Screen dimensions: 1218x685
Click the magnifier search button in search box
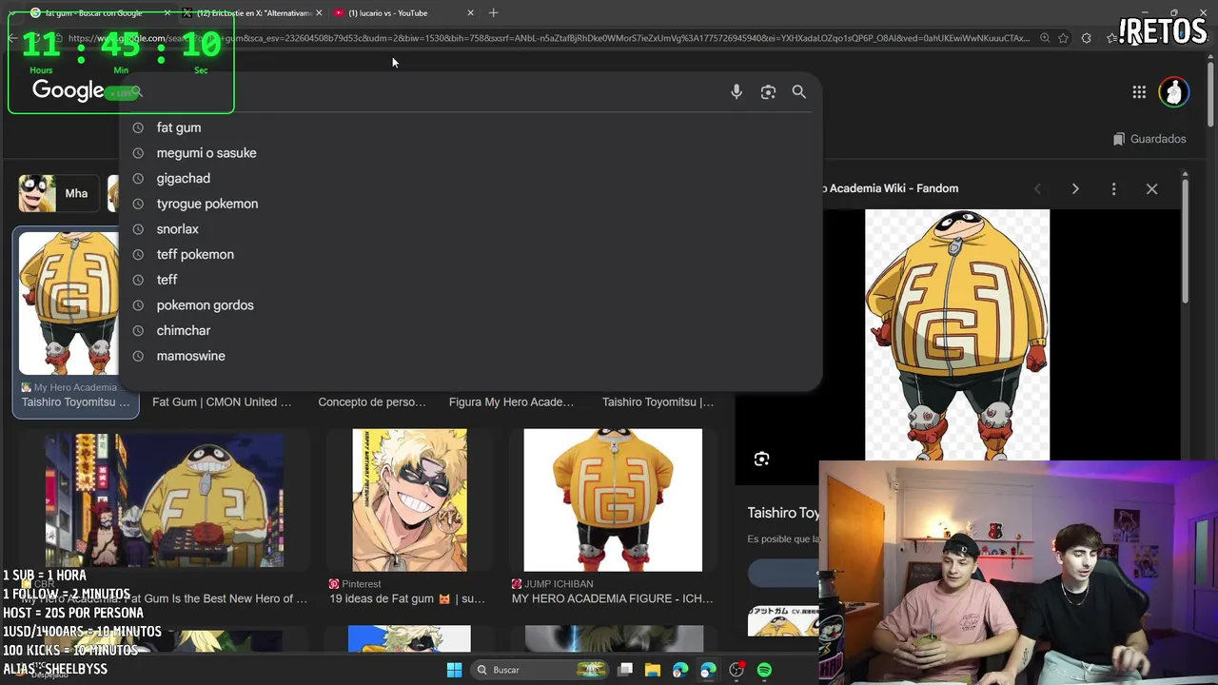(799, 92)
